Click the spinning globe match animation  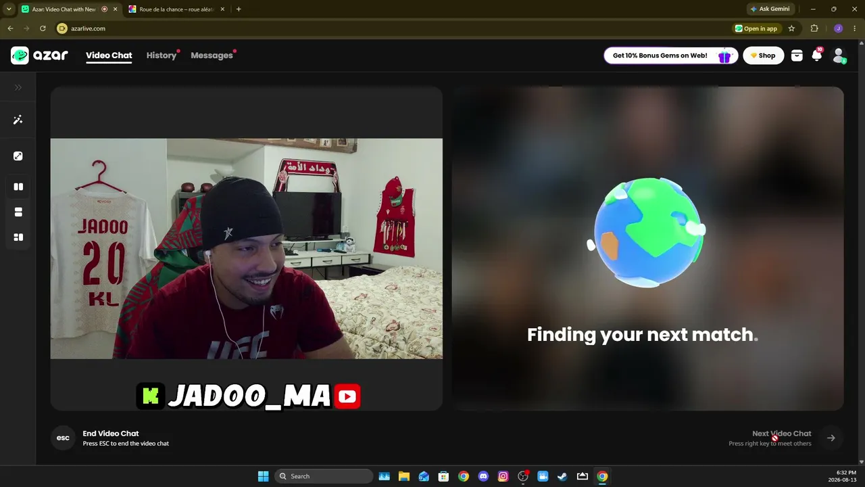pyautogui.click(x=648, y=232)
